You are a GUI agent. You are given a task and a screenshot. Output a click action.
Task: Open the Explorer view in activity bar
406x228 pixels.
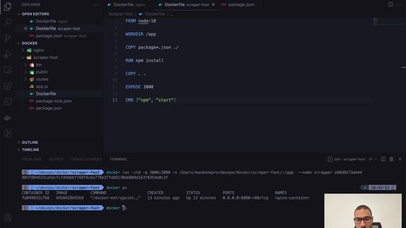pyautogui.click(x=8, y=6)
